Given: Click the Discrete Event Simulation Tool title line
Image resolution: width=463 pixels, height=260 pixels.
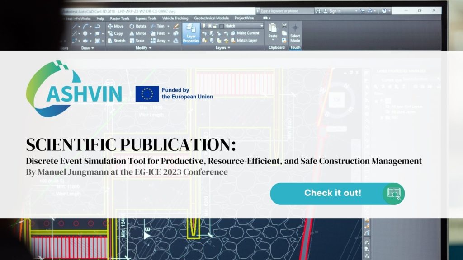Looking at the screenshot, I should (224, 161).
